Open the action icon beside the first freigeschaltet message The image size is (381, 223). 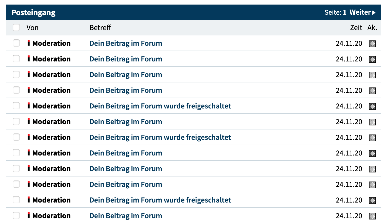[372, 106]
